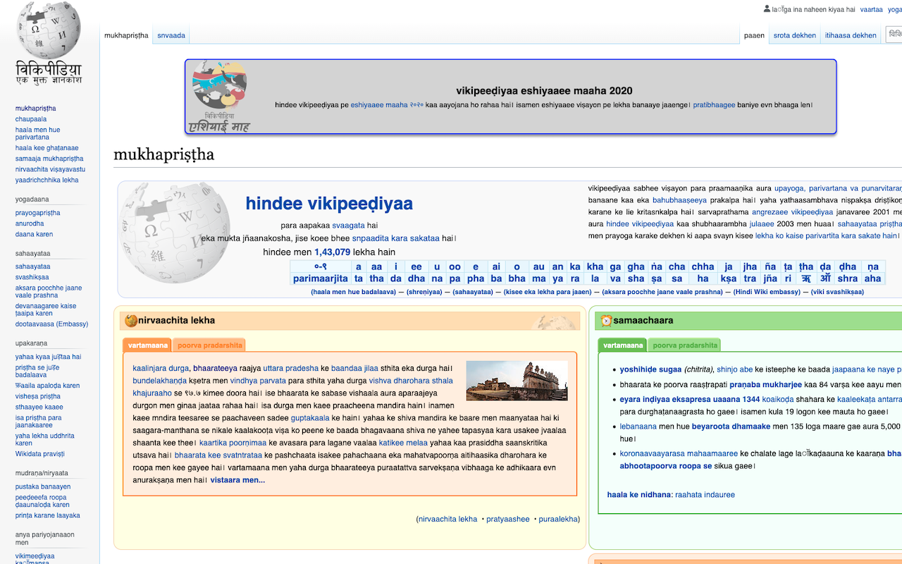Open yoshihide sugaa news link
Screen dimensions: 902x564
[x=650, y=369]
